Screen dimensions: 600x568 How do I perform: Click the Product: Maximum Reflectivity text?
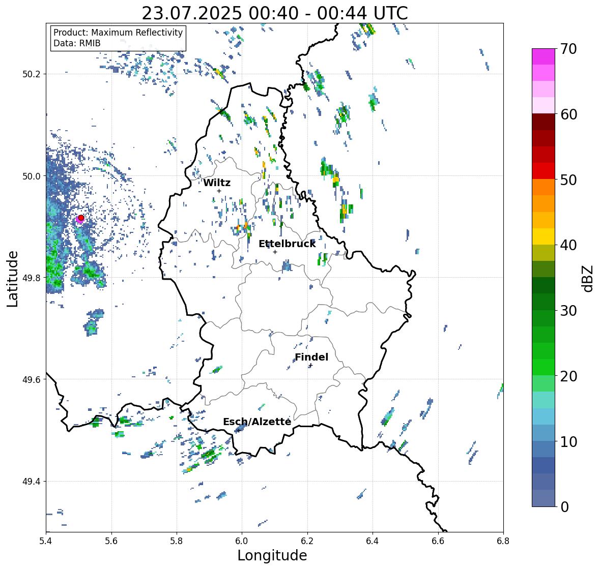[x=118, y=33]
